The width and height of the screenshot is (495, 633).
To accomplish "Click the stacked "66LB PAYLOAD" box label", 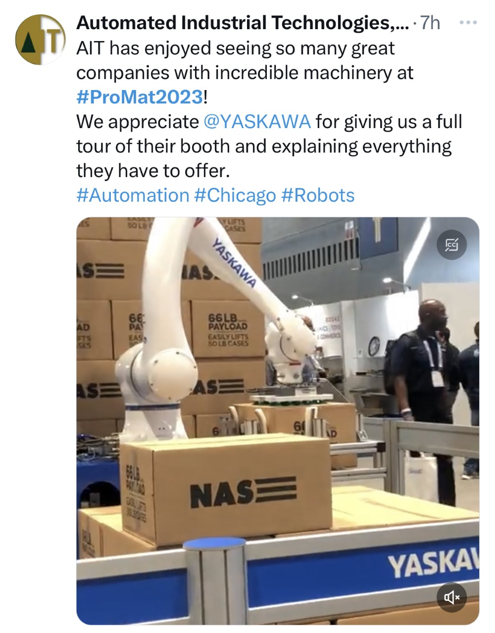I will click(x=228, y=329).
